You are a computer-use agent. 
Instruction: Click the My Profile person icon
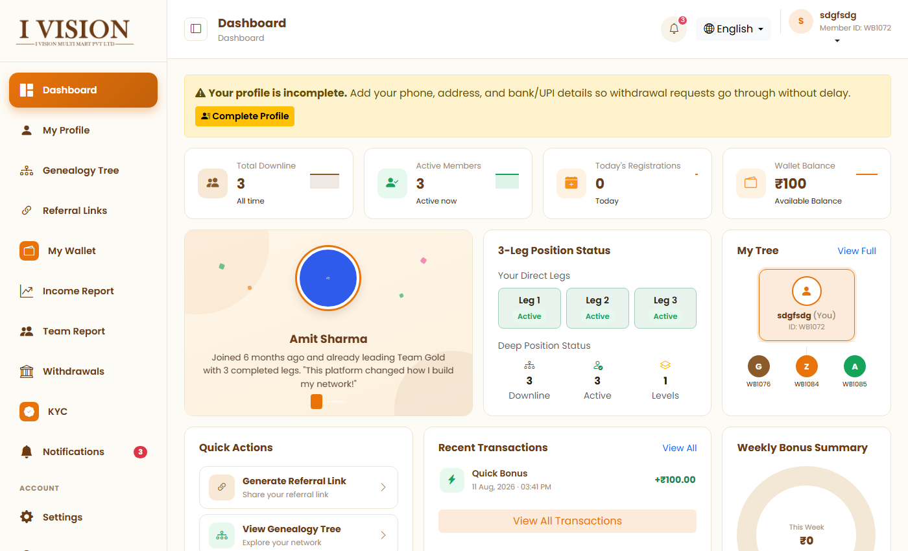(x=27, y=130)
